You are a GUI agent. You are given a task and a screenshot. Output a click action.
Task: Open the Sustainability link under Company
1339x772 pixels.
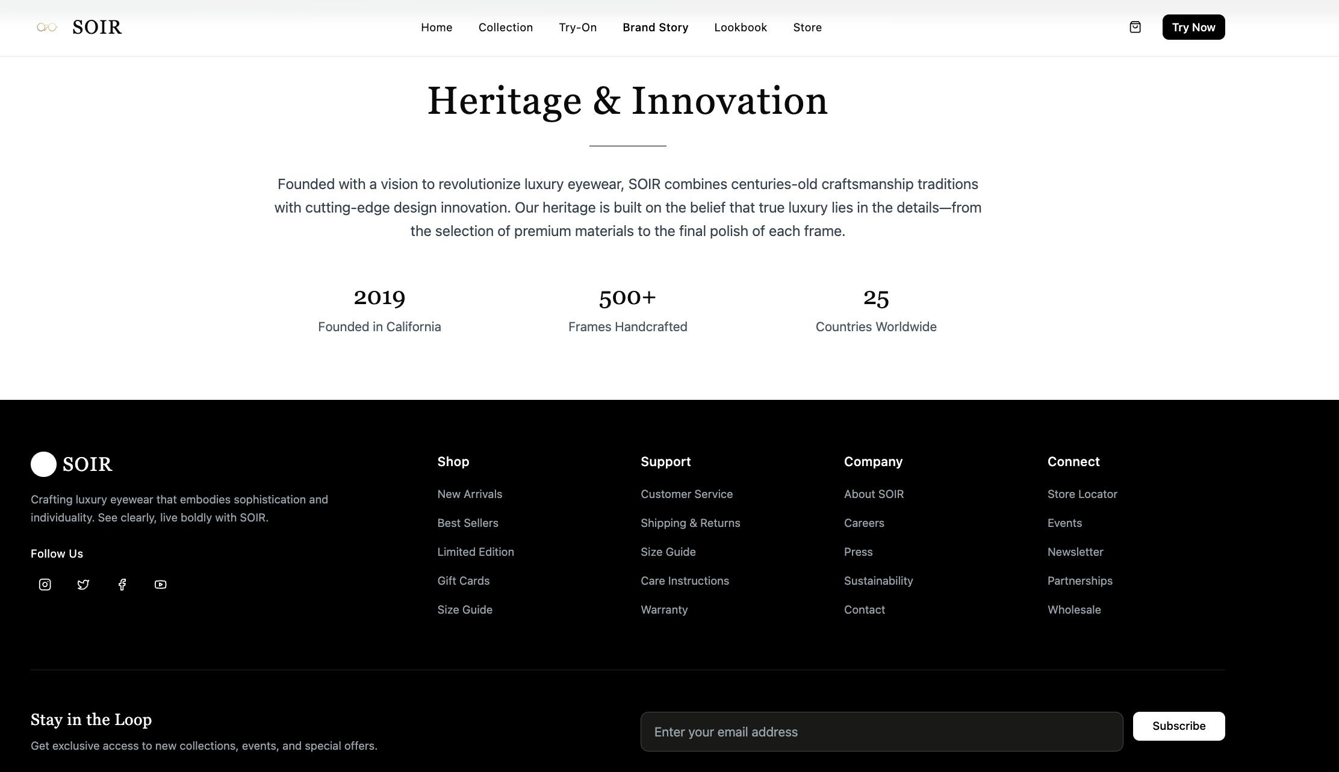(x=878, y=581)
